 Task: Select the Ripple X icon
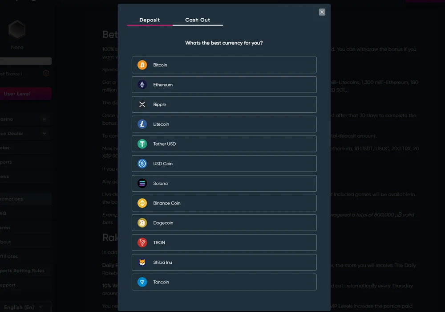(142, 104)
